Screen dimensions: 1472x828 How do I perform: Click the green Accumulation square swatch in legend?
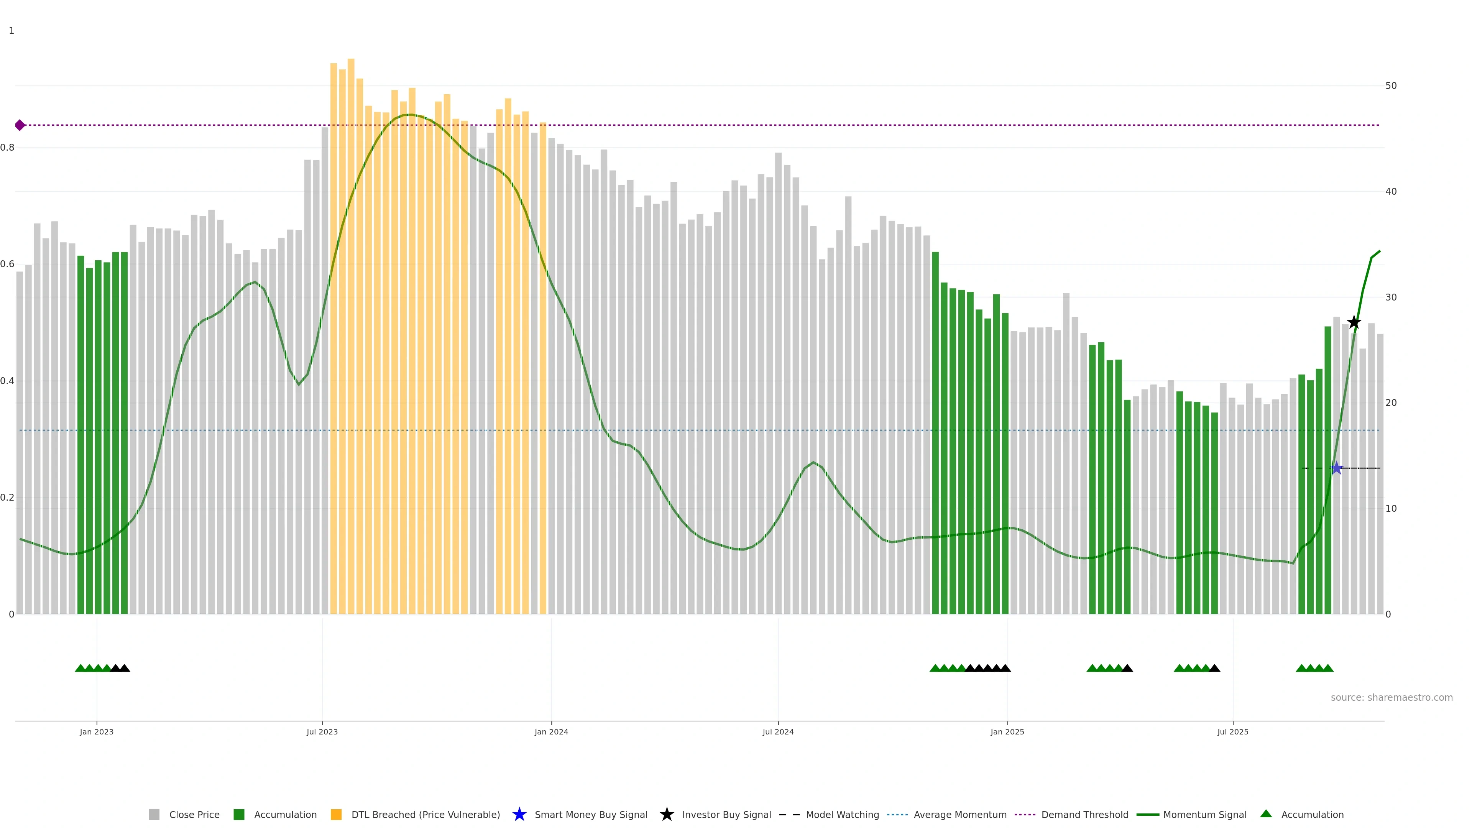click(x=239, y=814)
